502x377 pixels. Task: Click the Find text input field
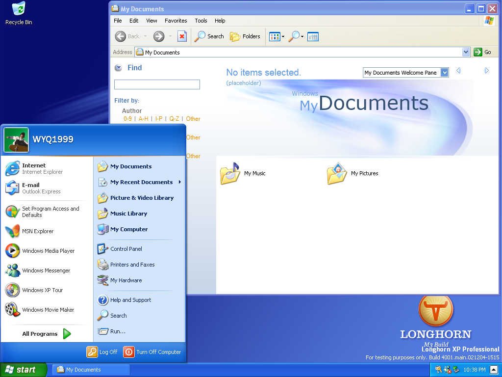point(157,84)
